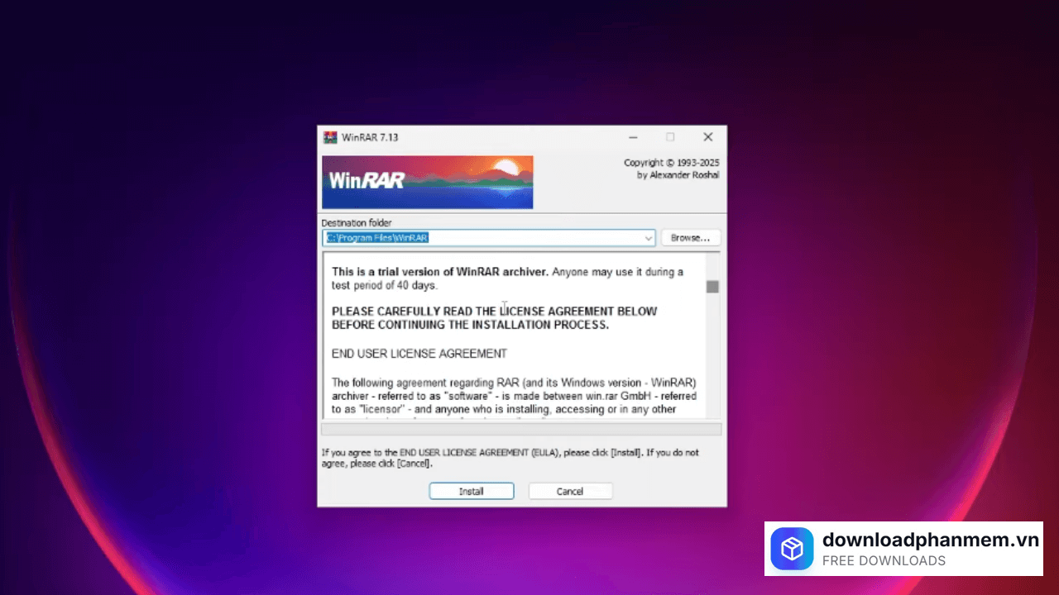Image resolution: width=1059 pixels, height=595 pixels.
Task: Click the bold trial version notice text
Action: point(439,272)
